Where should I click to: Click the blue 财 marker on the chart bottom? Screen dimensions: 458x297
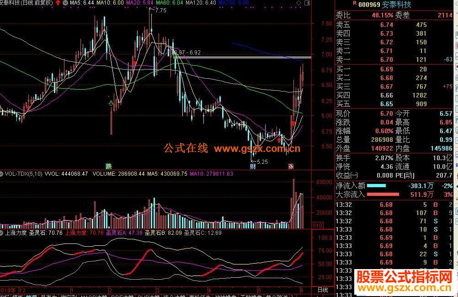tap(253, 166)
